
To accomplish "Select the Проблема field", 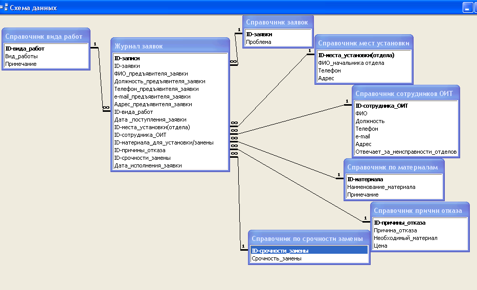I will (278, 42).
